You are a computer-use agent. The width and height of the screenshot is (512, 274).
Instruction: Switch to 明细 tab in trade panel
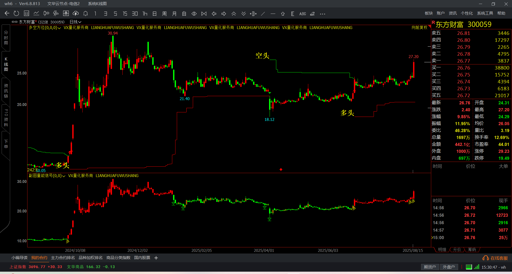coord(442,250)
